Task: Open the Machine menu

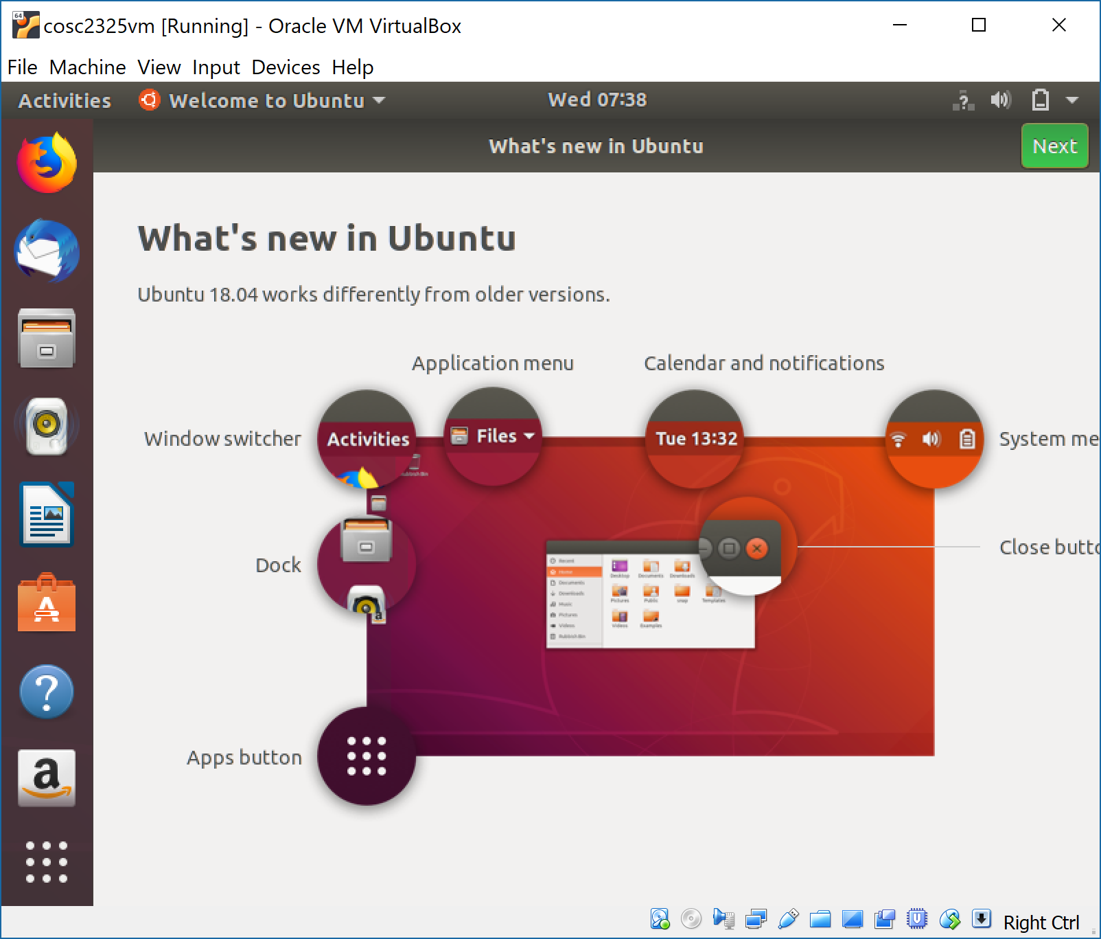Action: 88,67
